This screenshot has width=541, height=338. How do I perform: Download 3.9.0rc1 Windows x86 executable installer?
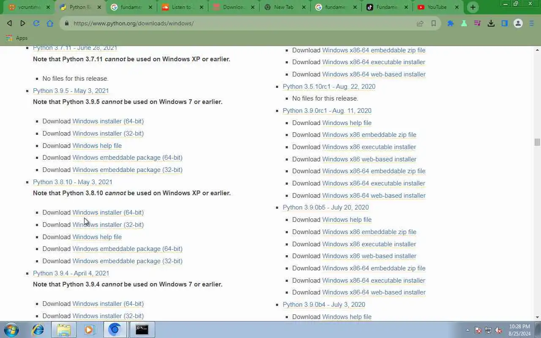coord(369,147)
